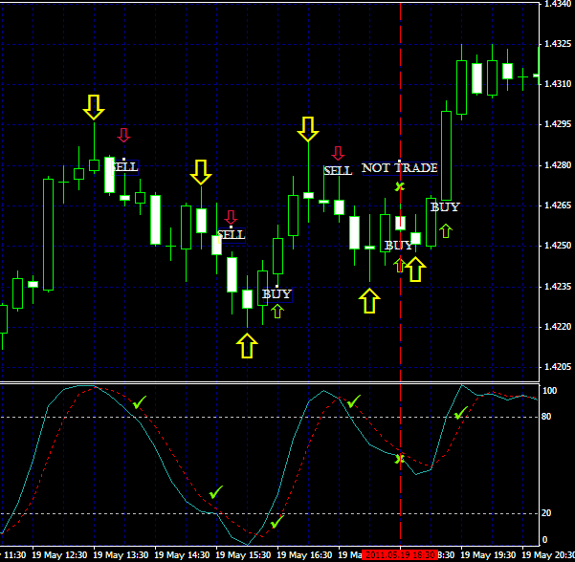Click the 1.4205 price on the scale
The height and width of the screenshot is (562, 575).
[558, 367]
